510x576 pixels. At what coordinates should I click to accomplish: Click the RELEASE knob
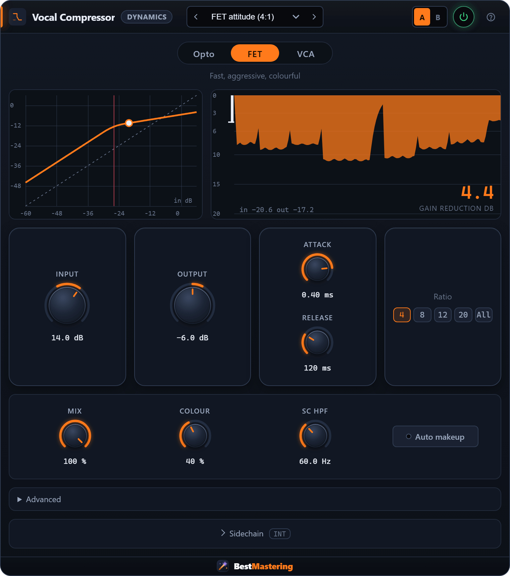(x=317, y=342)
